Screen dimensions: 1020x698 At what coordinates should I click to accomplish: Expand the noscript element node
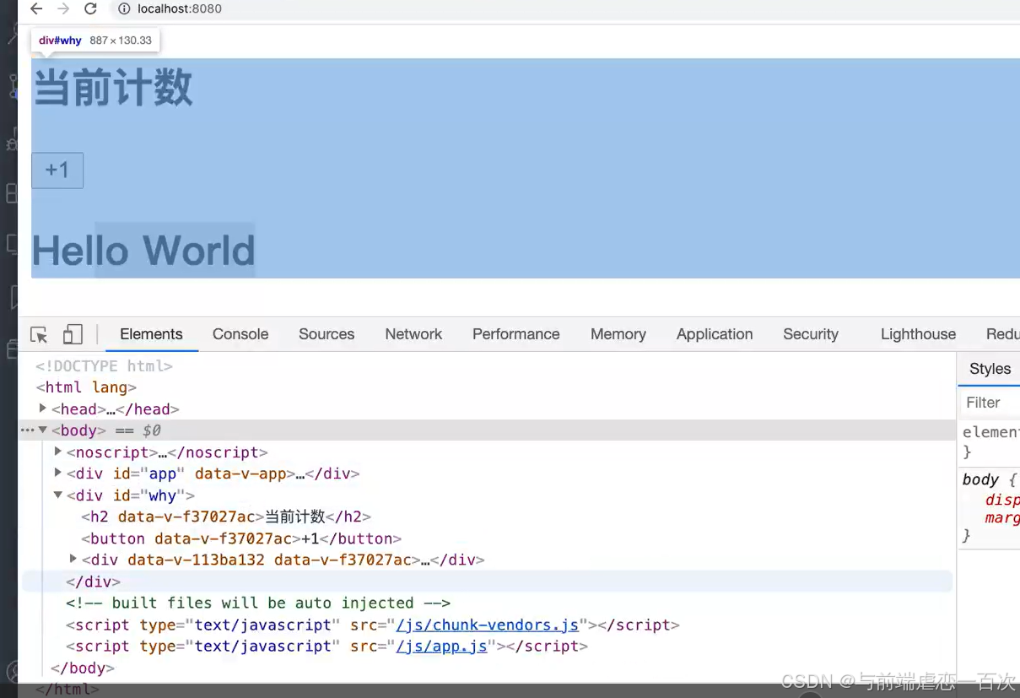coord(58,452)
